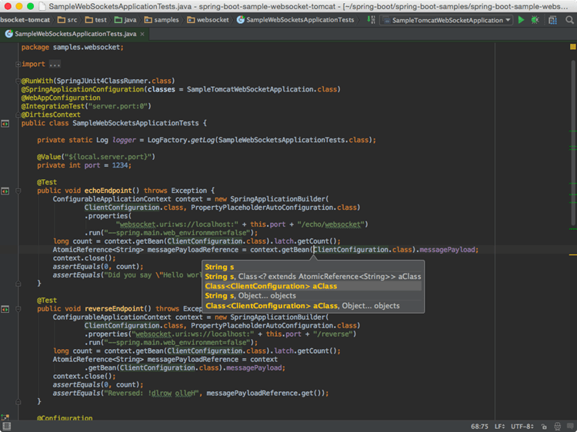Click '"/reverse"' string literal
Screen dimensions: 577x432
332,334
